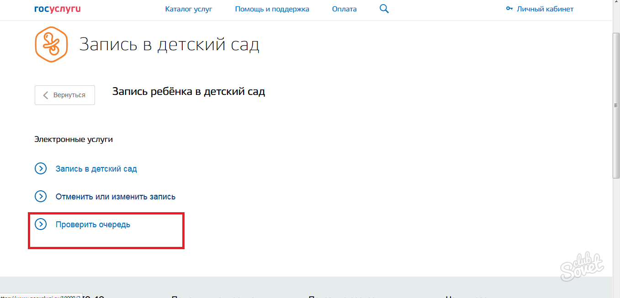Go to Личный кабинет
The height and width of the screenshot is (298, 620).
(545, 9)
